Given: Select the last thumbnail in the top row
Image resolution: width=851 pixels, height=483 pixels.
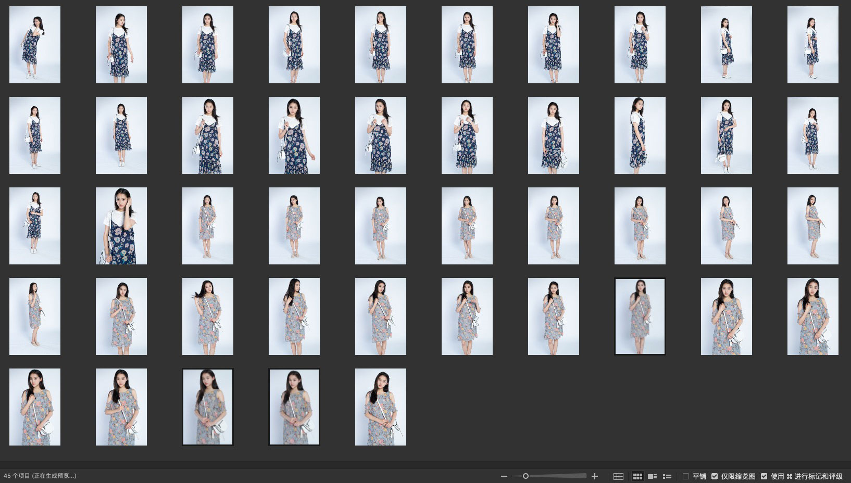Looking at the screenshot, I should (812, 45).
